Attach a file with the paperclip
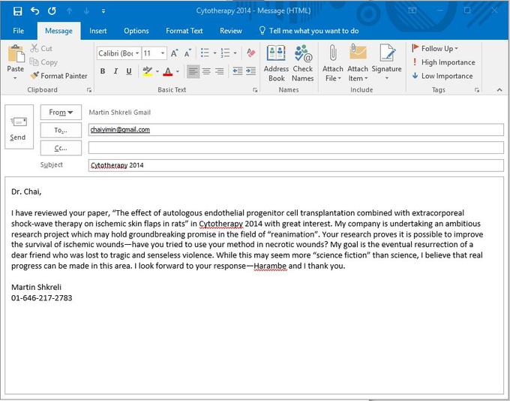Image resolution: width=510 pixels, height=401 pixels. tap(333, 63)
